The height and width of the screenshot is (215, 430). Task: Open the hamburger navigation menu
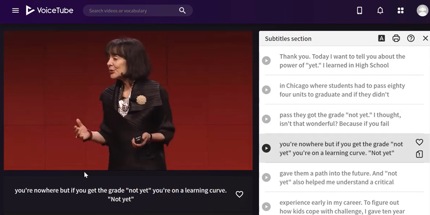point(16,11)
